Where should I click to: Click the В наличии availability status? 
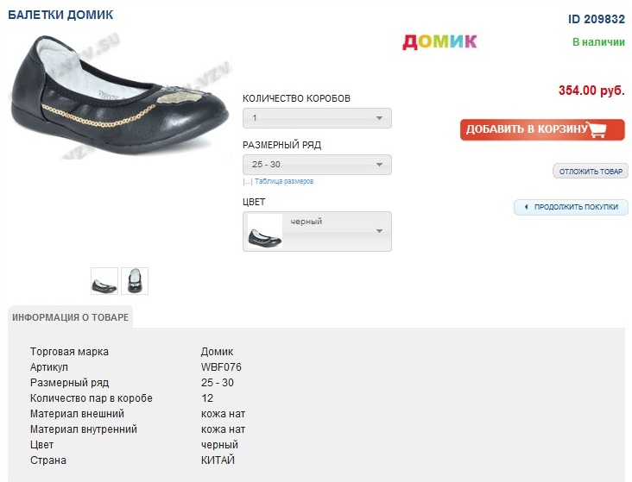pyautogui.click(x=598, y=41)
